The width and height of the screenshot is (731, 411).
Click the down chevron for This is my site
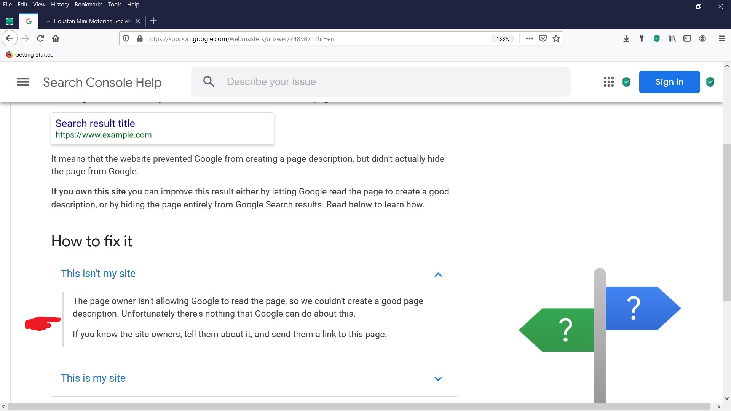click(438, 379)
